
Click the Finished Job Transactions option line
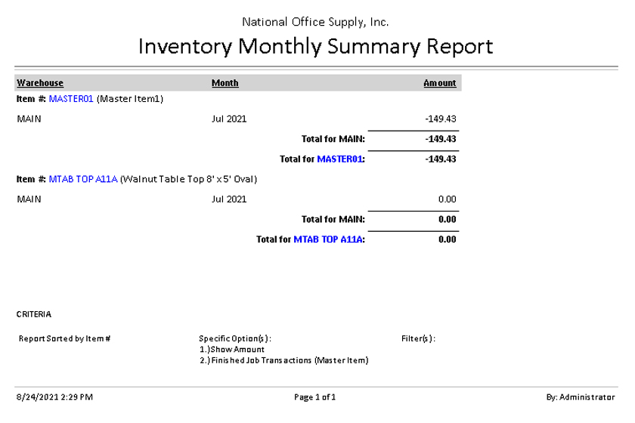click(283, 360)
